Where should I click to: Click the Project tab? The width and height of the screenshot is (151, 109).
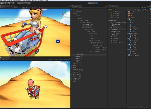pos(113,6)
